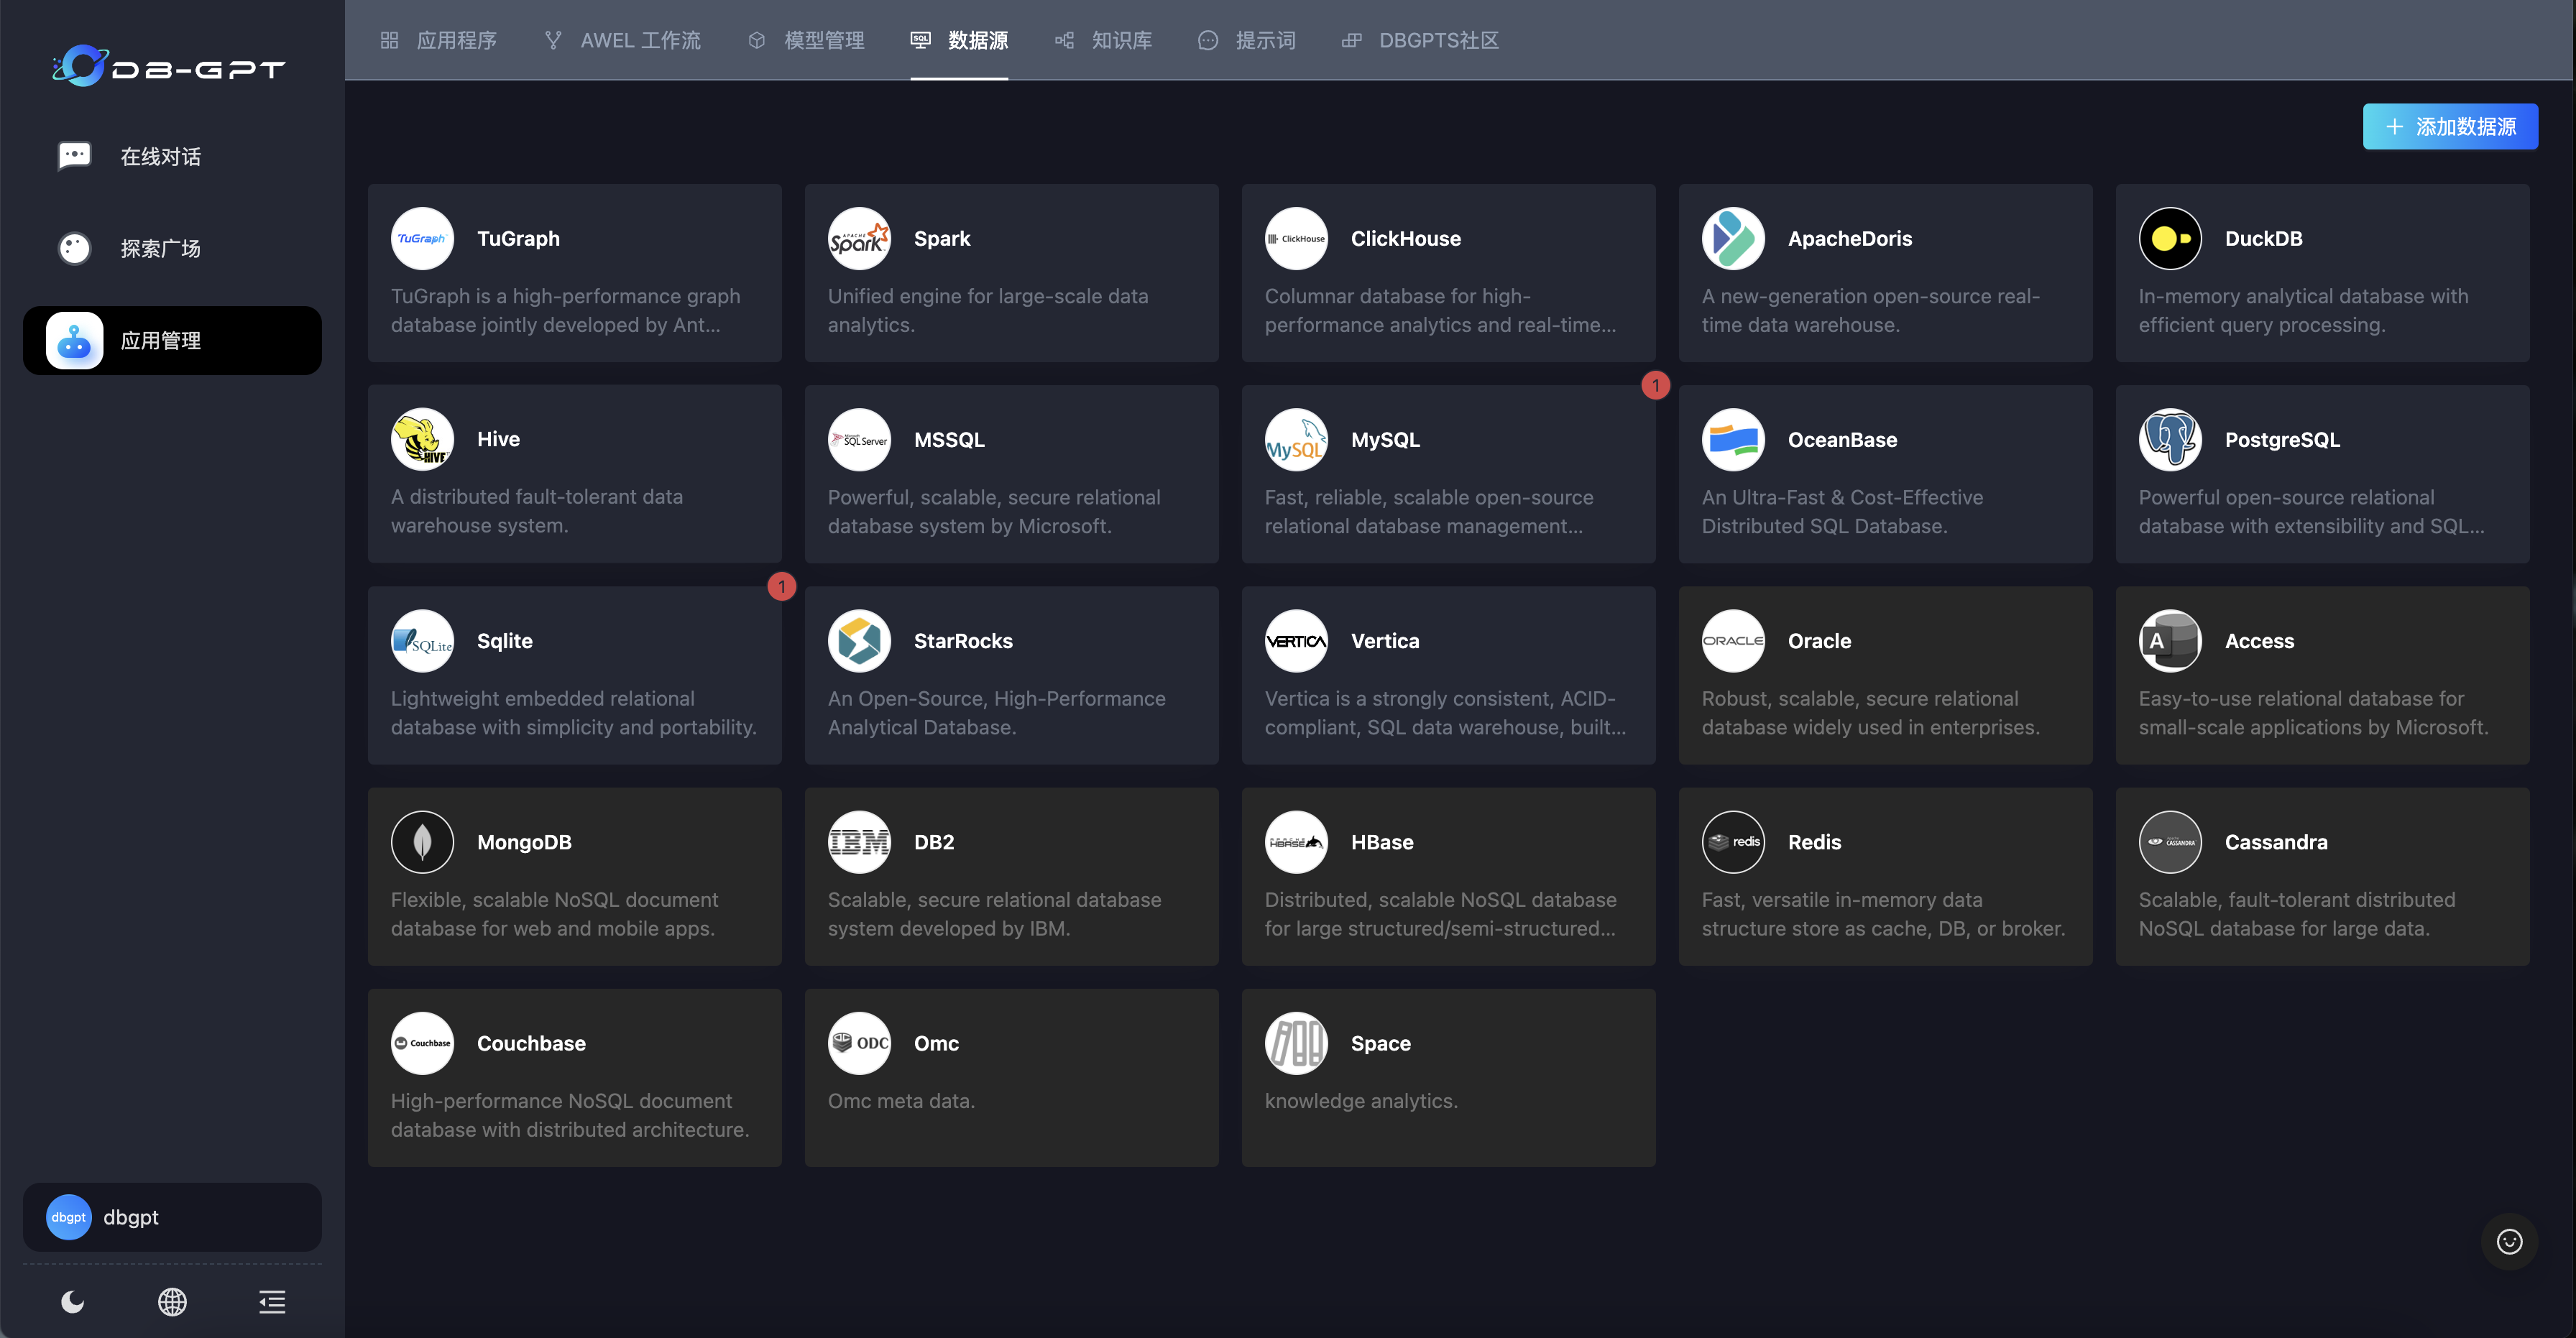
Task: Click 'knowledge analytics.' description text
Action: click(x=1361, y=1100)
